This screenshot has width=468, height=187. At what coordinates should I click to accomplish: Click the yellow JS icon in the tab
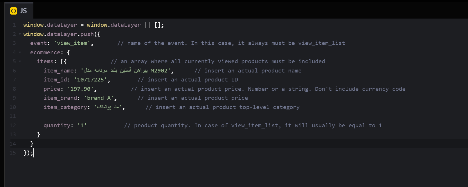pyautogui.click(x=13, y=11)
